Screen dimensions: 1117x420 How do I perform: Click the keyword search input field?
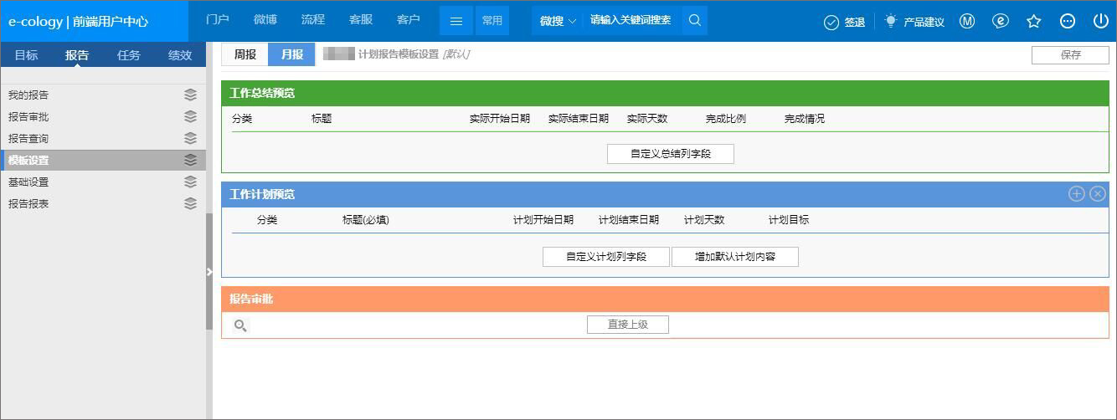(631, 21)
